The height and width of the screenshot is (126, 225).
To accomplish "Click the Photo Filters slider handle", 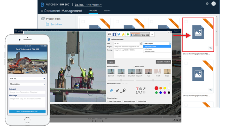I will (153, 80).
